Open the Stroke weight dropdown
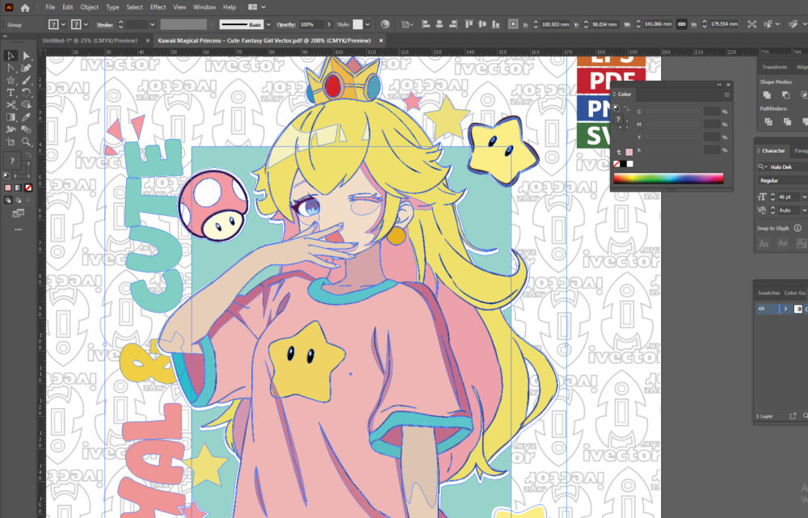This screenshot has height=518, width=808. click(152, 24)
